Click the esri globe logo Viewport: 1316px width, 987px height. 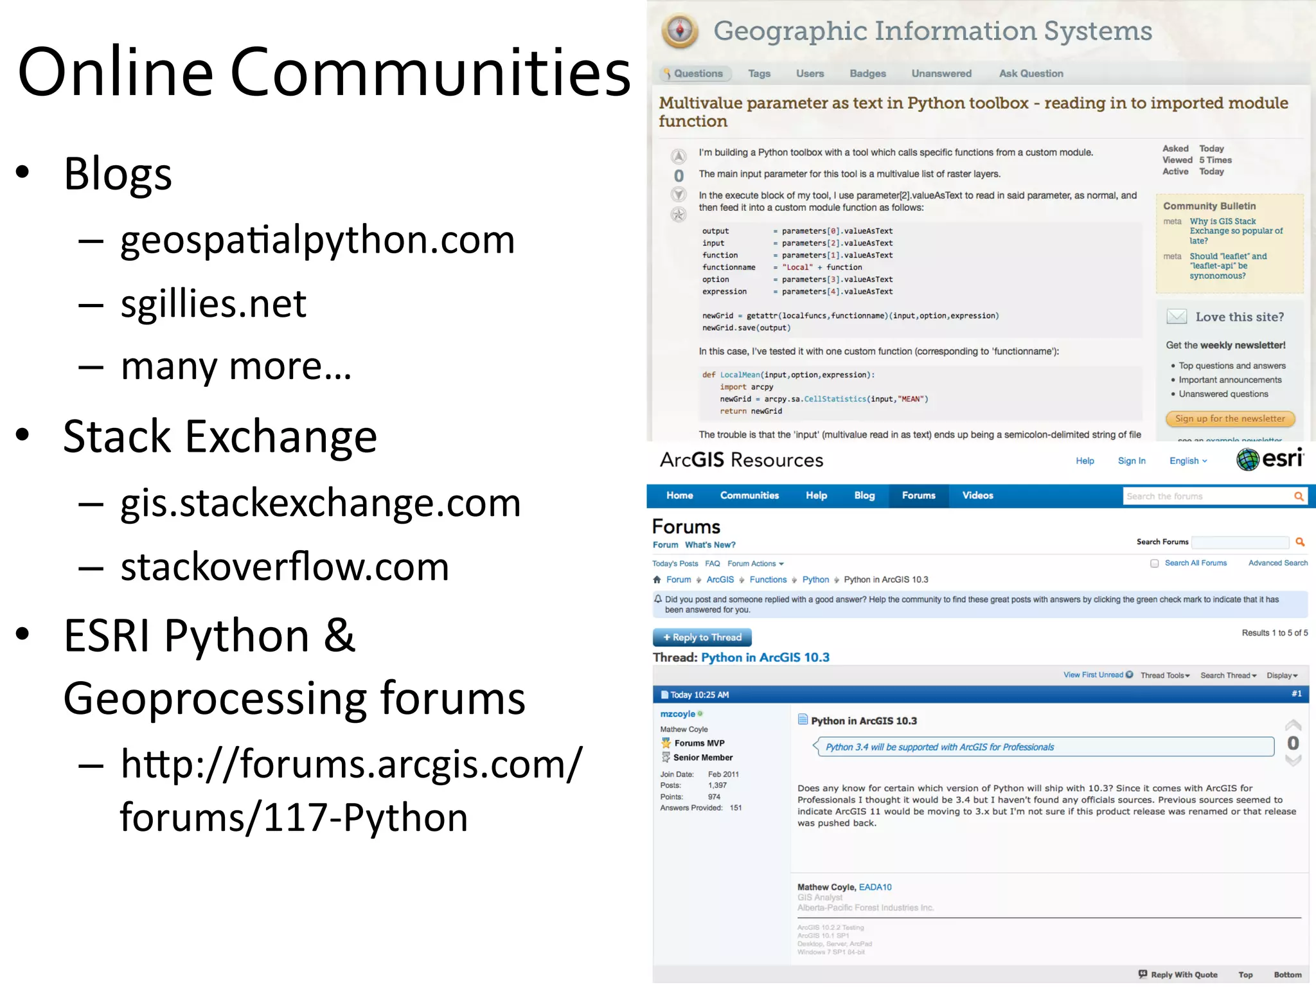(x=1248, y=459)
